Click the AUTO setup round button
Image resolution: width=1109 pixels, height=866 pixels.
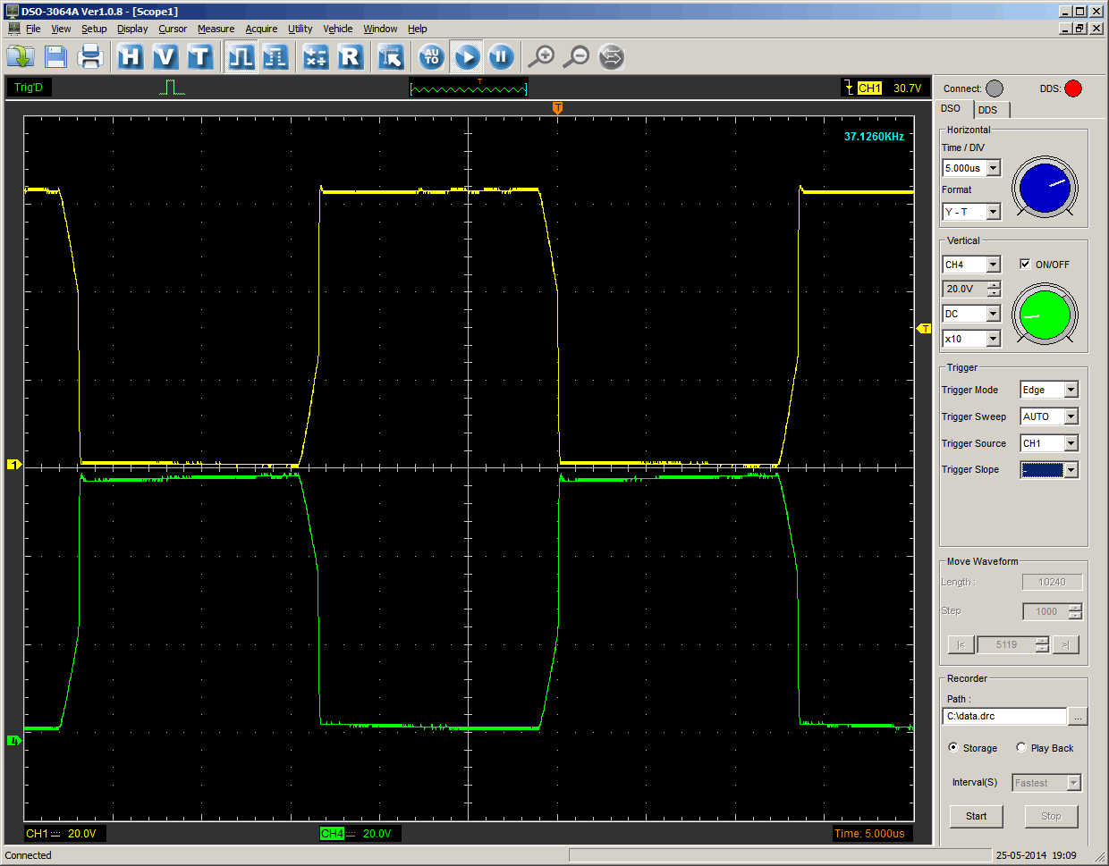(x=431, y=57)
